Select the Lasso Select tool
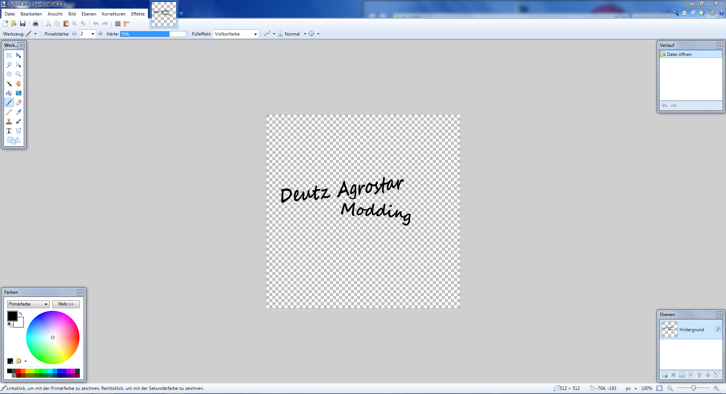The height and width of the screenshot is (394, 726). point(9,65)
